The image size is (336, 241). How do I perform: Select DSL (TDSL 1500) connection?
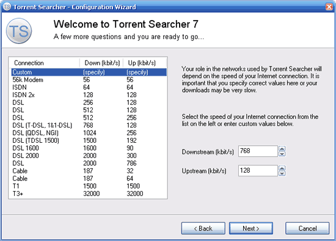pos(89,140)
